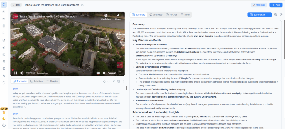
Task: Click the Harvard Business School channel logo
Action: [x=15, y=16]
